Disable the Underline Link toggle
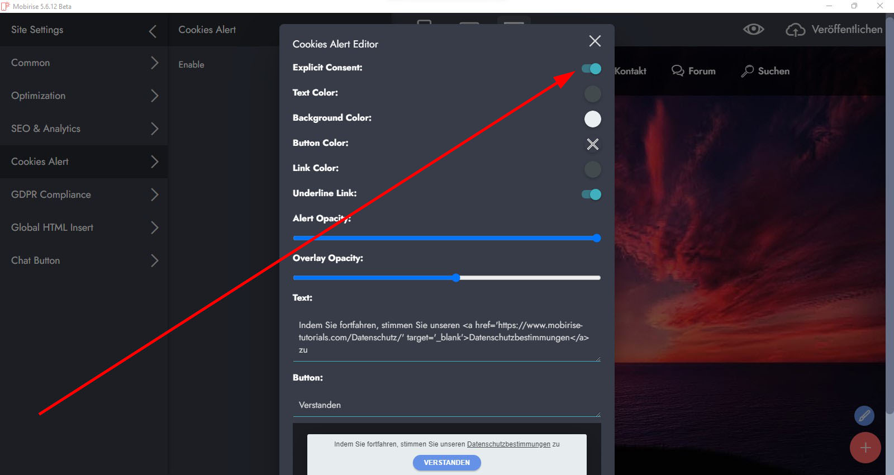The width and height of the screenshot is (894, 475). (x=591, y=194)
